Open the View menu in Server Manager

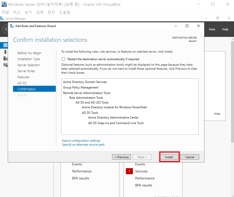click(212, 29)
